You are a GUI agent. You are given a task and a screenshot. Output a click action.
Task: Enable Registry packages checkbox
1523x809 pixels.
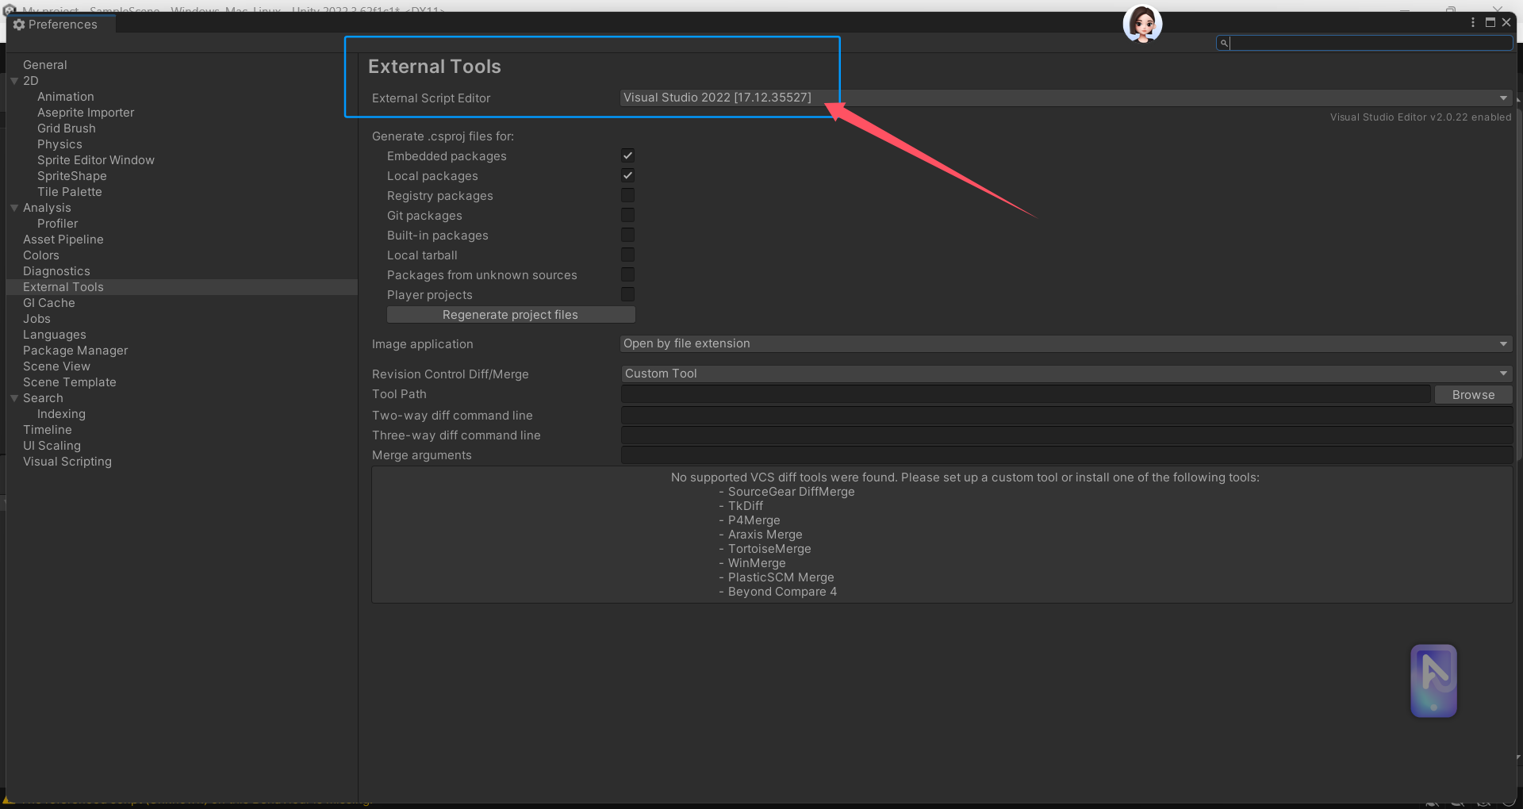tap(627, 195)
